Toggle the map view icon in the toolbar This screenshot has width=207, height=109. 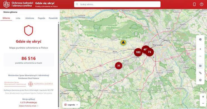[x=200, y=66]
